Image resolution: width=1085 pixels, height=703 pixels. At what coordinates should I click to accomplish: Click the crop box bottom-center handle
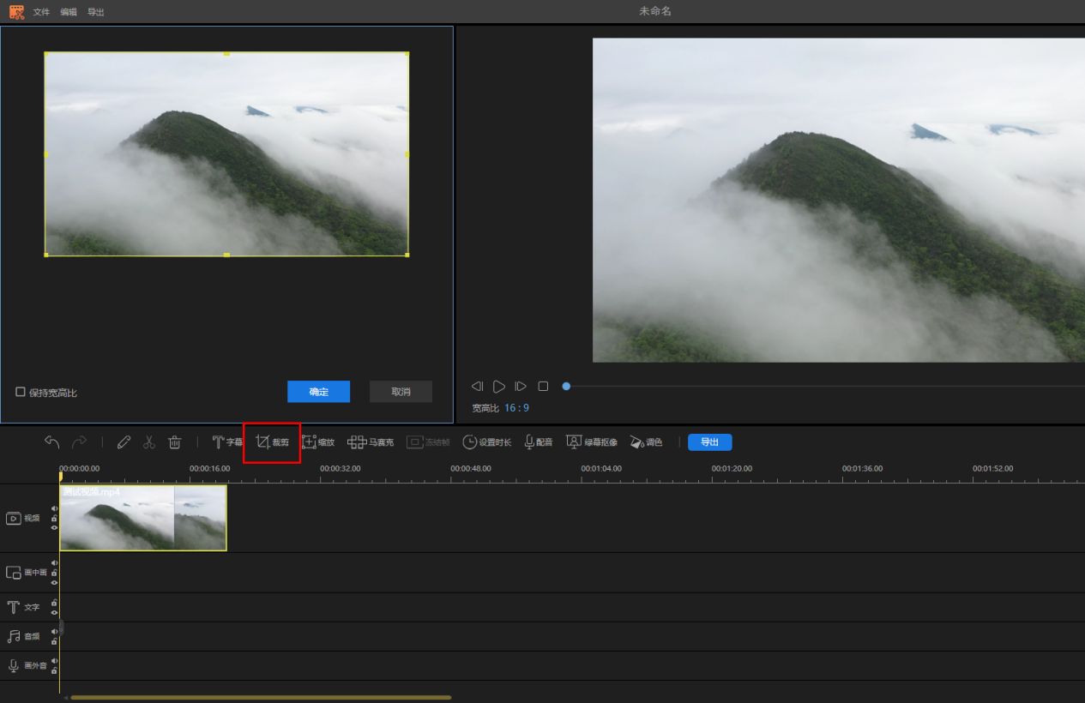click(x=226, y=255)
